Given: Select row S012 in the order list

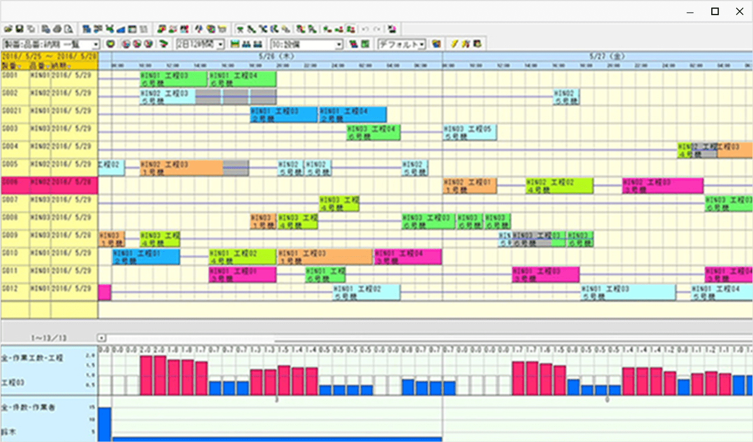Looking at the screenshot, I should tap(49, 292).
